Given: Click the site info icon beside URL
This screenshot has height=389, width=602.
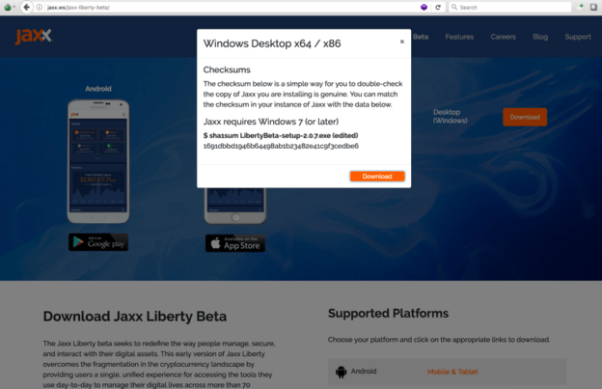Looking at the screenshot, I should (40, 8).
